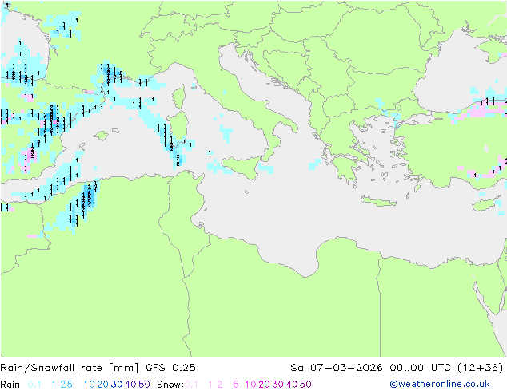Click the "Snow:" legend label

pyautogui.click(x=170, y=385)
